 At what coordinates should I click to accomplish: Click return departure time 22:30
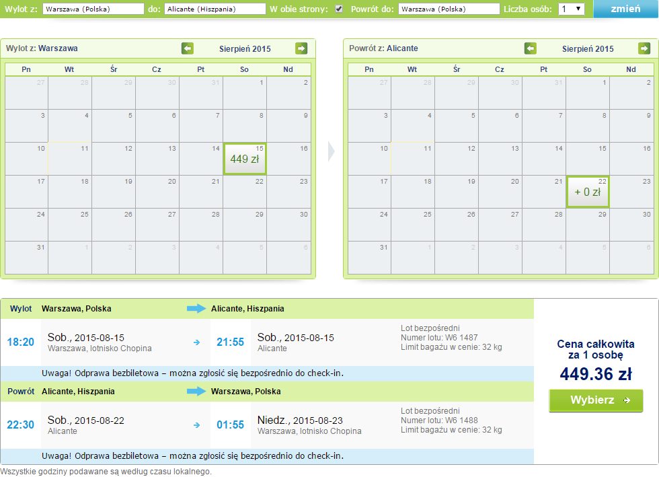tap(21, 425)
